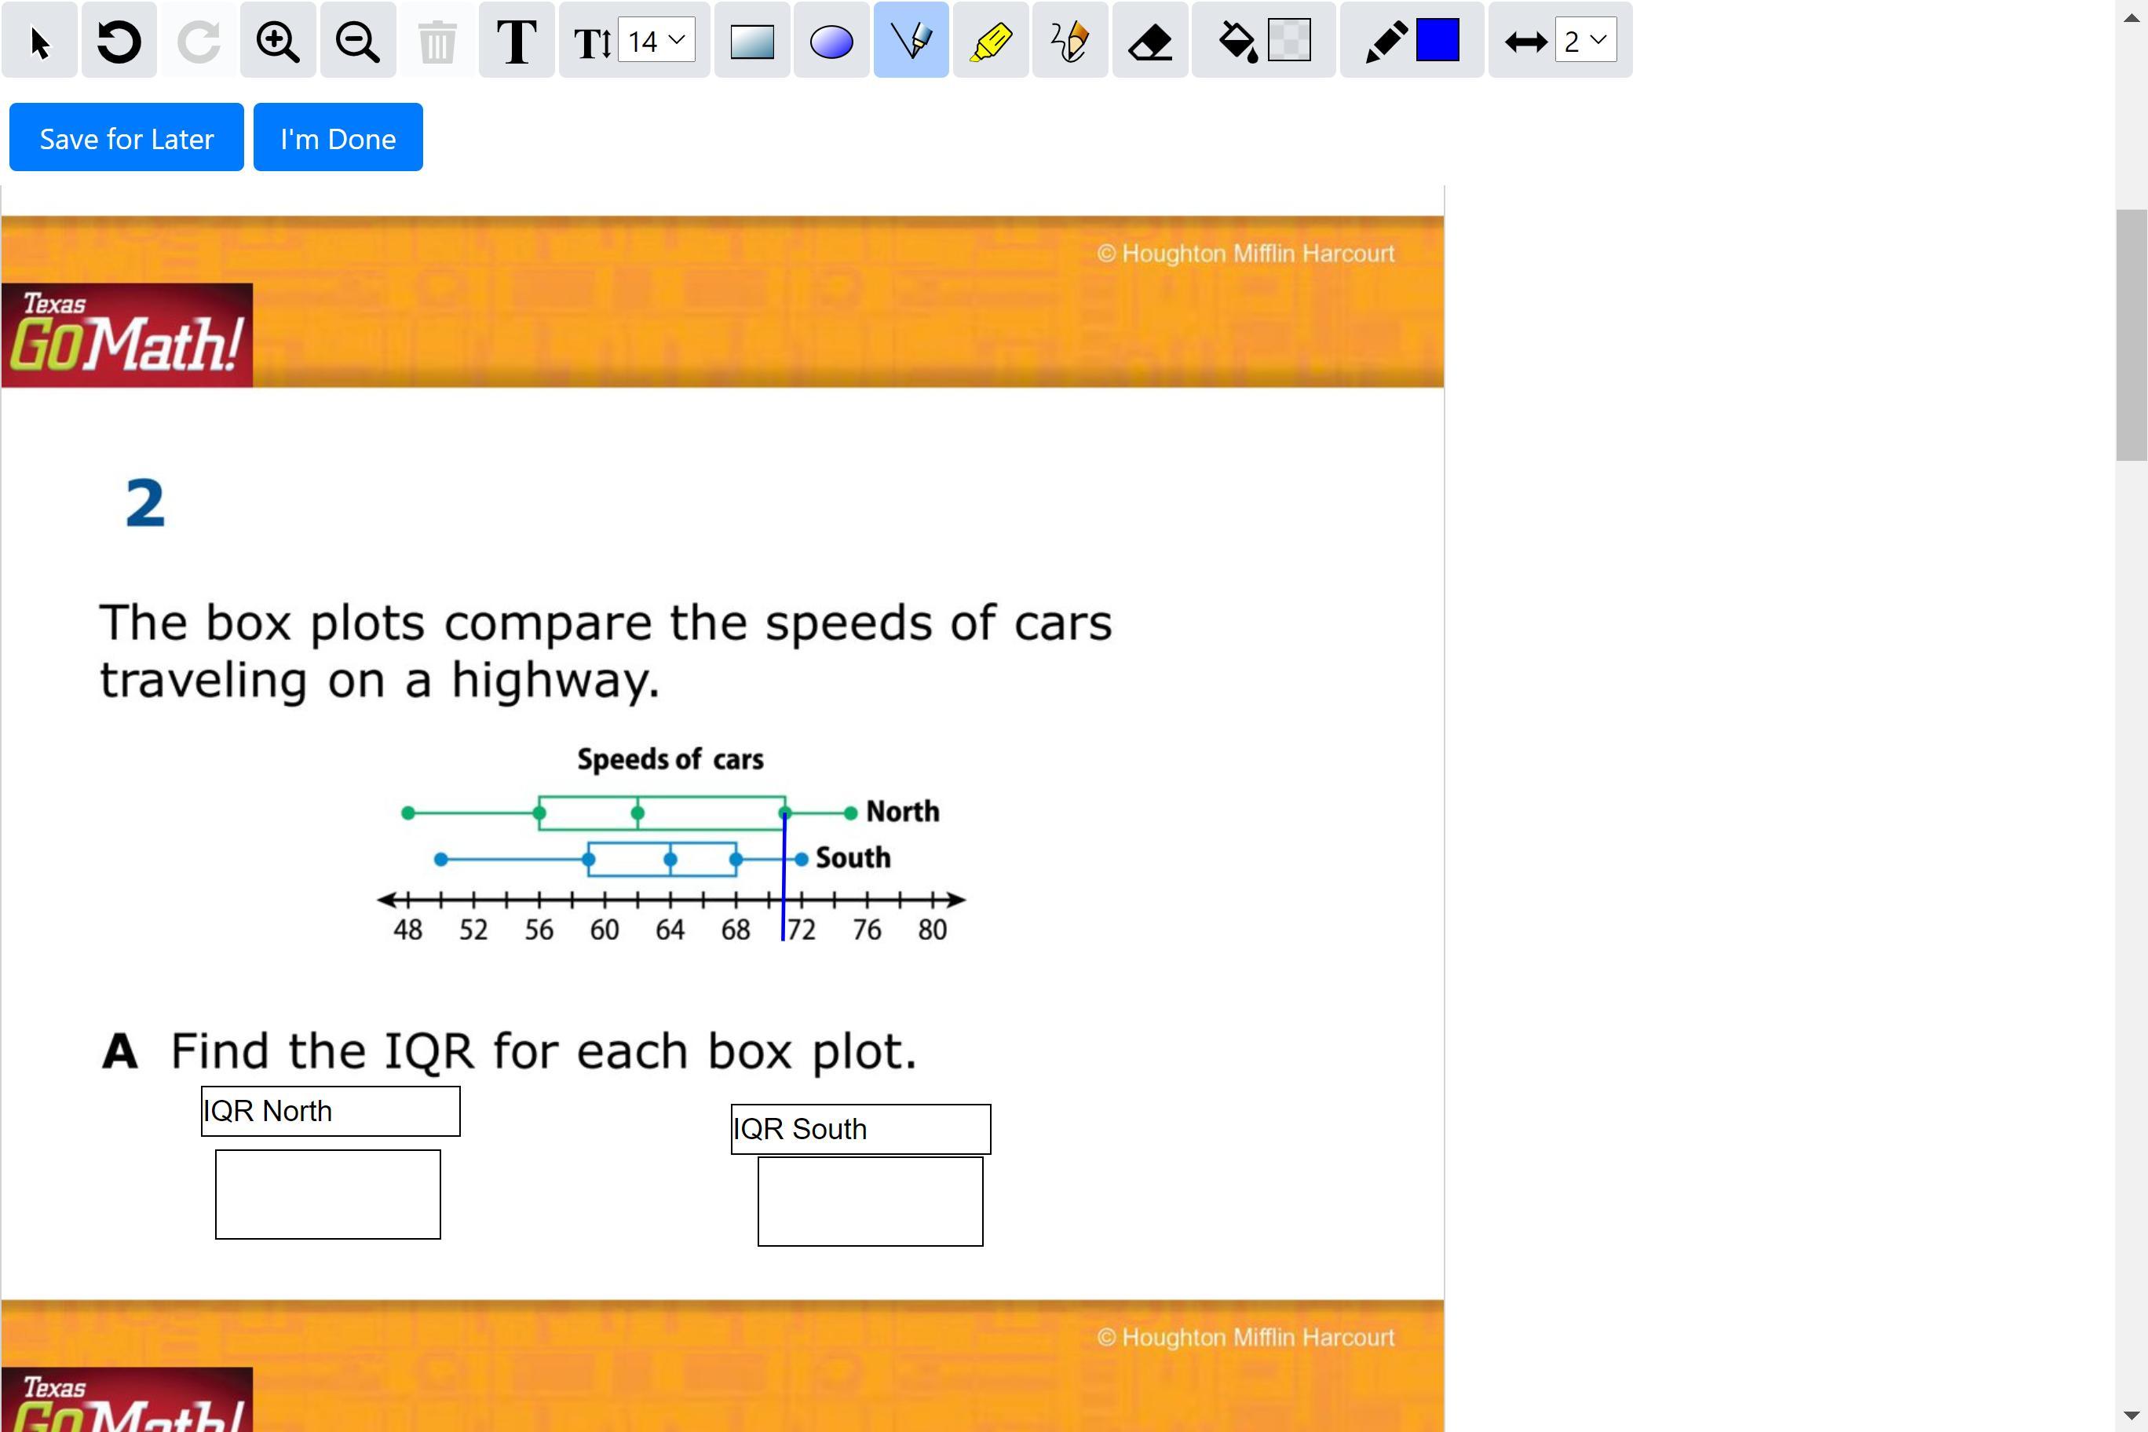The height and width of the screenshot is (1432, 2148).
Task: Select the arrow pointer tool
Action: pos(39,41)
